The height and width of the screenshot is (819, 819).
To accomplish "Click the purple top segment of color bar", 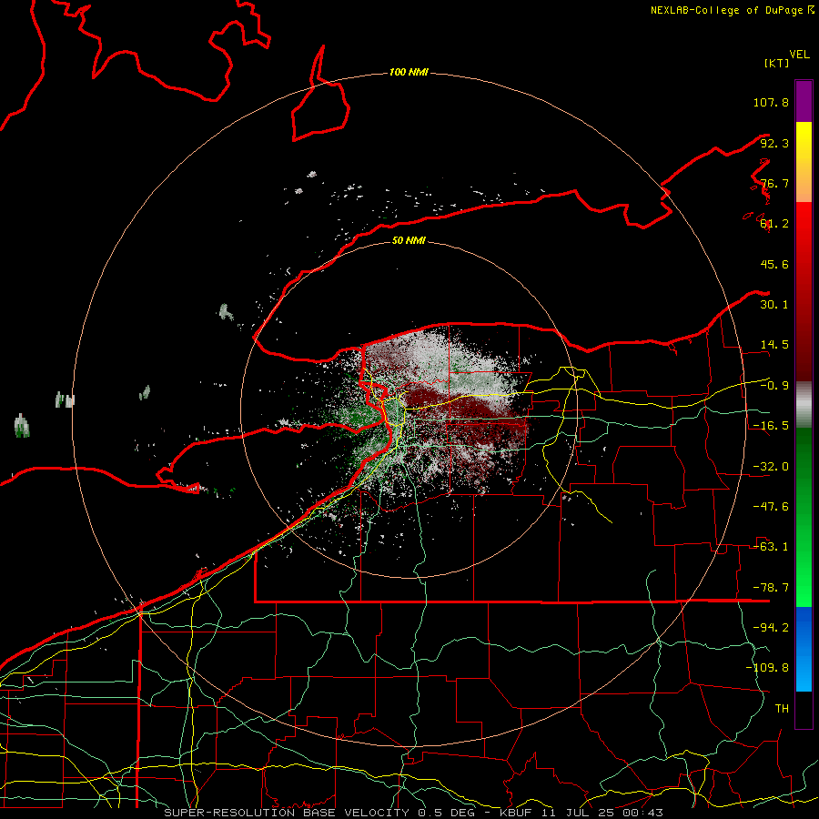I will (804, 101).
